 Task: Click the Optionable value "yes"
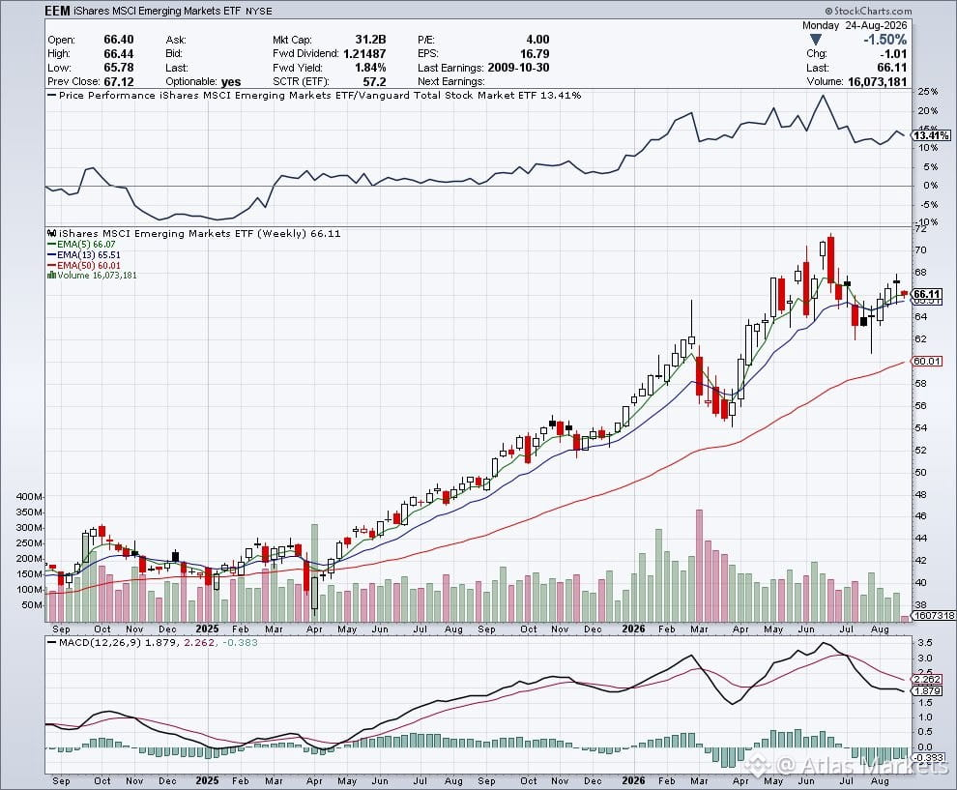pos(231,82)
